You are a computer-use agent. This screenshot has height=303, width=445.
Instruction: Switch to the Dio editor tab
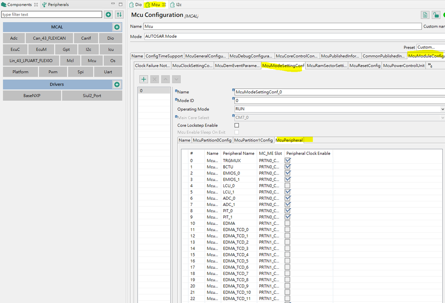click(136, 4)
